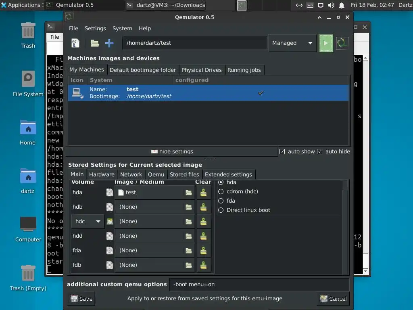Select fda boot option
Viewport: 413px width, 310px height.
(x=221, y=201)
